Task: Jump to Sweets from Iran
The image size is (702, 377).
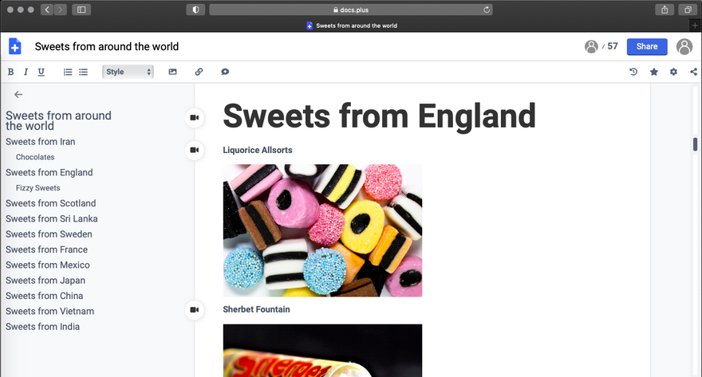Action: point(41,142)
